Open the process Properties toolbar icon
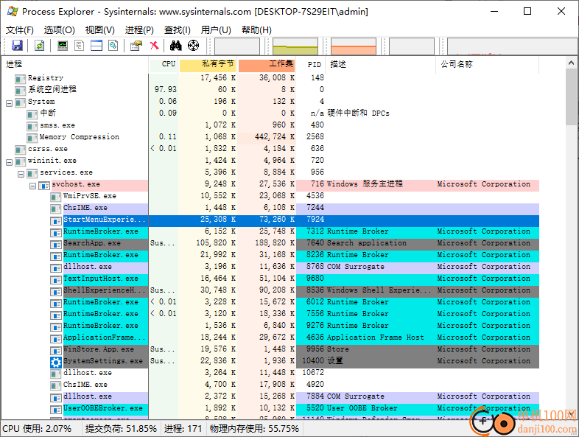 point(136,46)
